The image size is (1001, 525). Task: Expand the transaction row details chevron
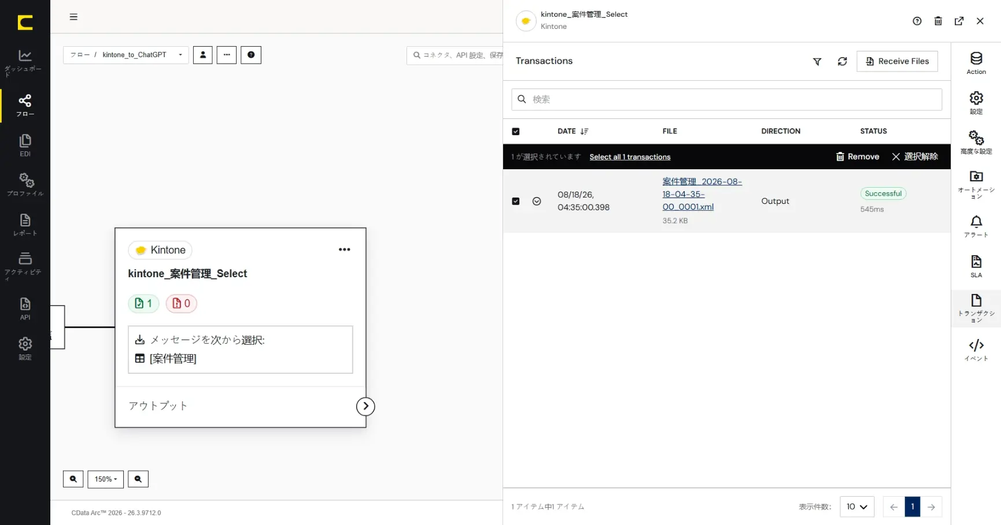537,202
